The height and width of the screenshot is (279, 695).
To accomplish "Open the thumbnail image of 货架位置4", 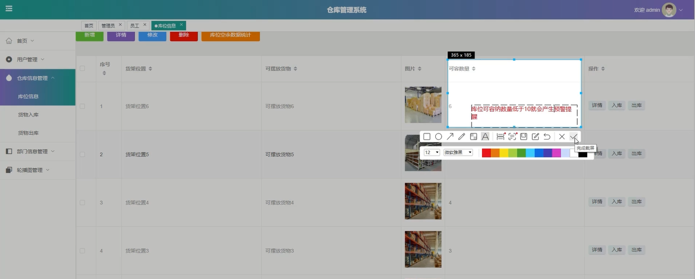I will tap(423, 201).
